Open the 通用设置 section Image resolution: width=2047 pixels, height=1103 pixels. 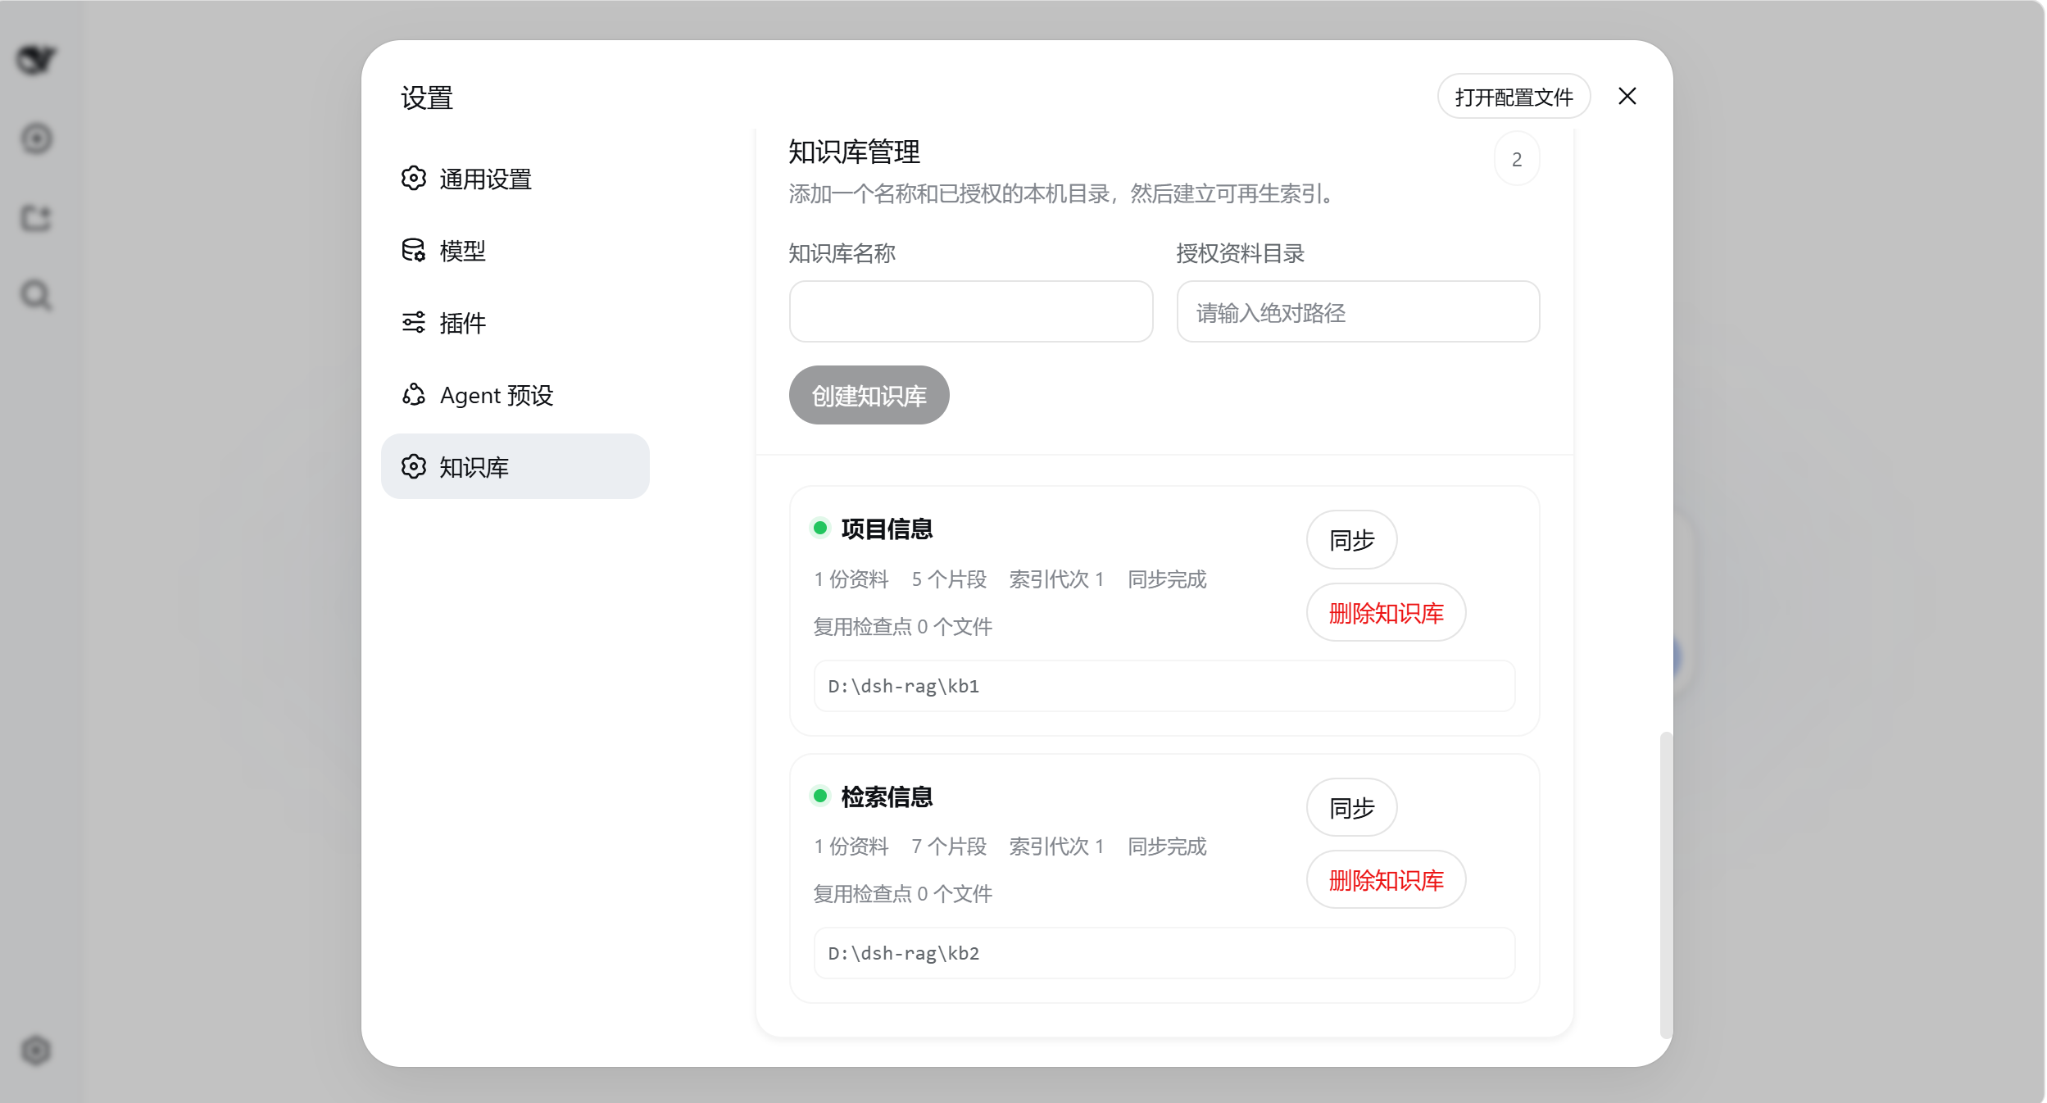click(x=515, y=178)
